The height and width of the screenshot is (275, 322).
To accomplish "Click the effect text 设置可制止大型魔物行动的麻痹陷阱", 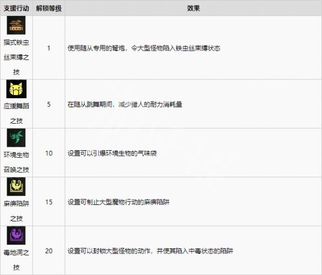I will point(119,202).
